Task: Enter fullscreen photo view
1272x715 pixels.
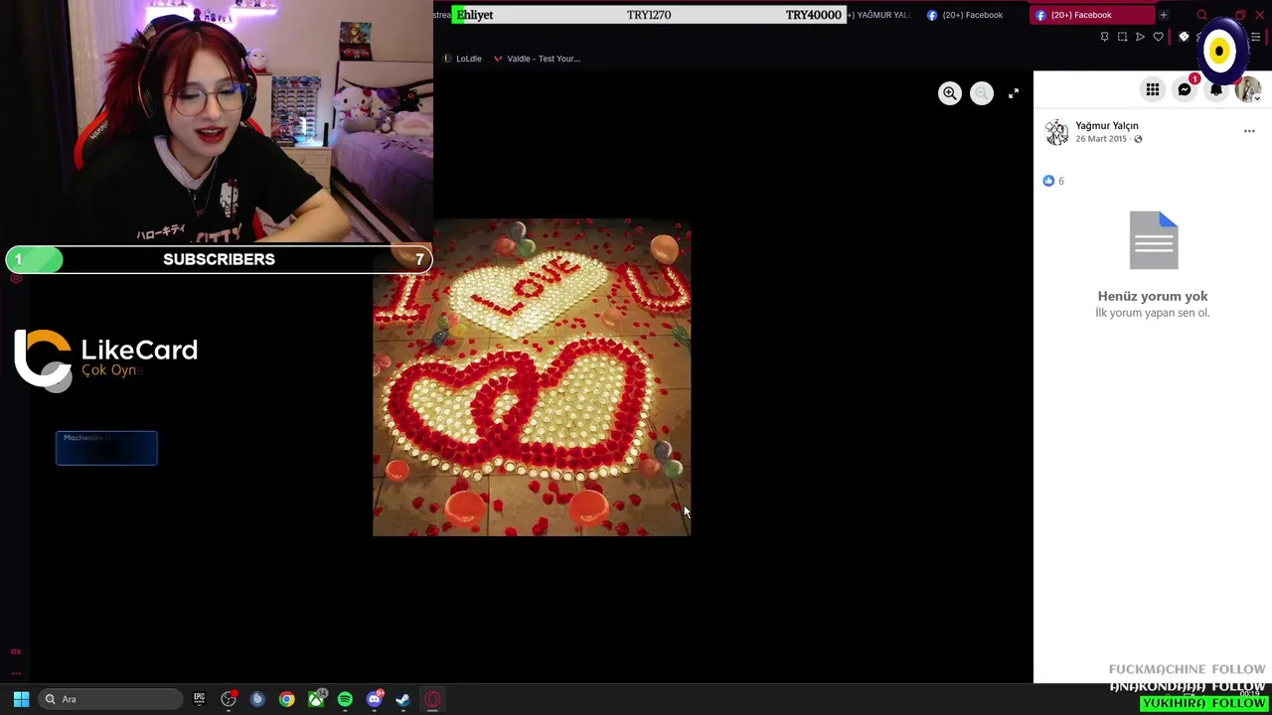Action: (x=1014, y=93)
